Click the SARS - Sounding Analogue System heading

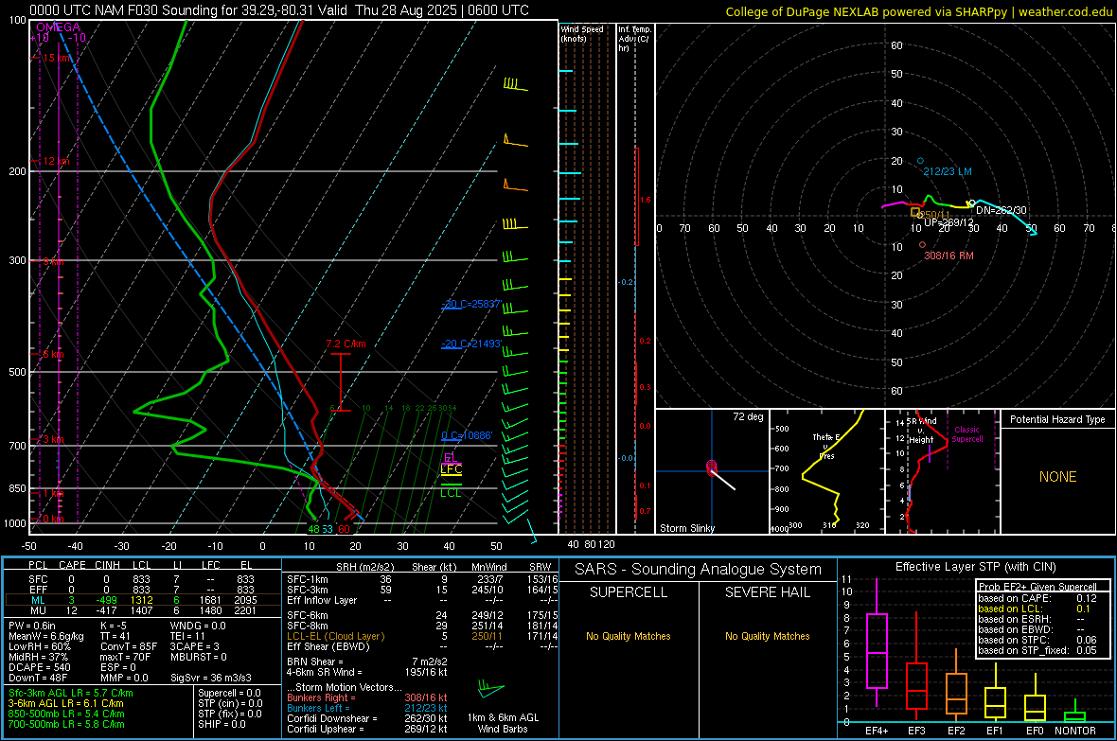tap(699, 570)
